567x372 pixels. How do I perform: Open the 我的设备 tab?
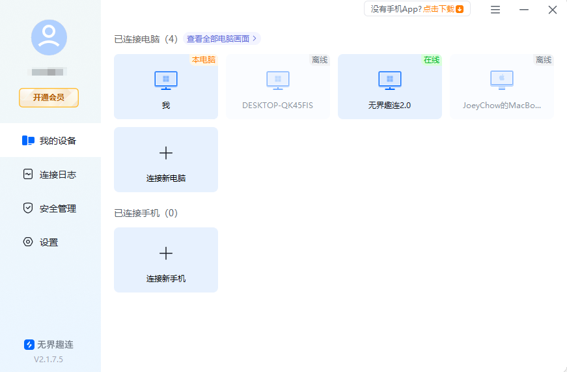(50, 141)
